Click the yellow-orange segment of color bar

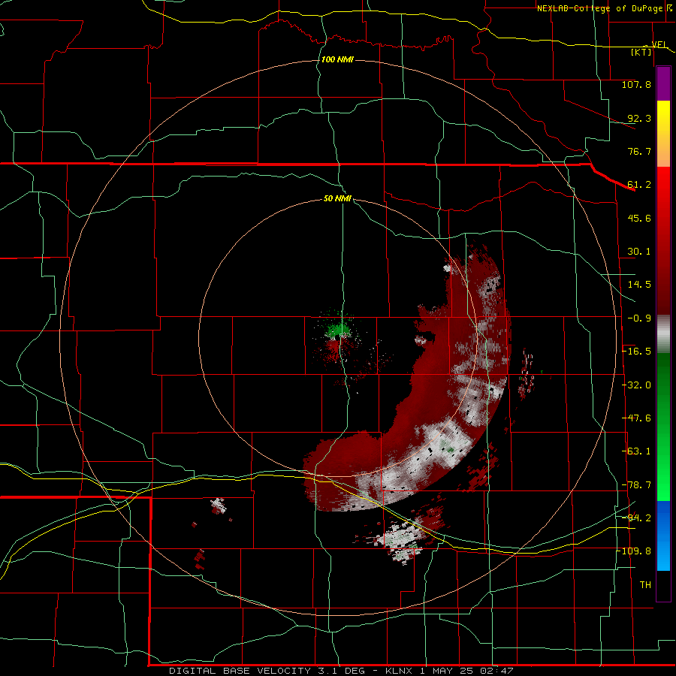663,134
